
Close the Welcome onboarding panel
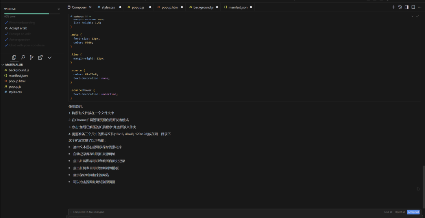coord(59,9)
